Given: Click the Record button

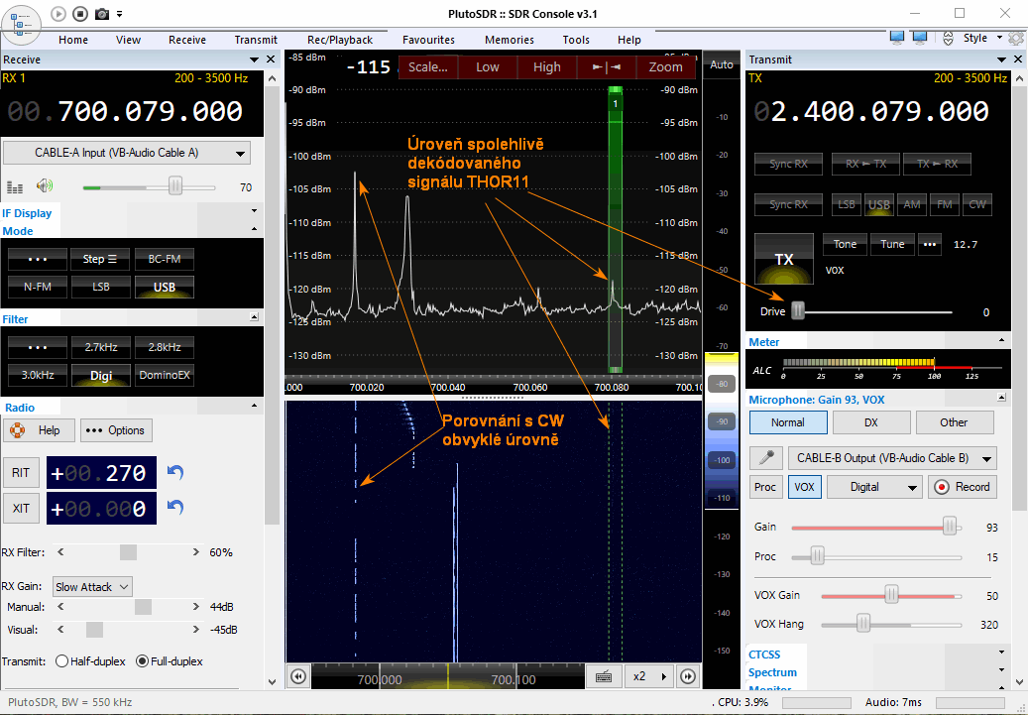Looking at the screenshot, I should [962, 487].
